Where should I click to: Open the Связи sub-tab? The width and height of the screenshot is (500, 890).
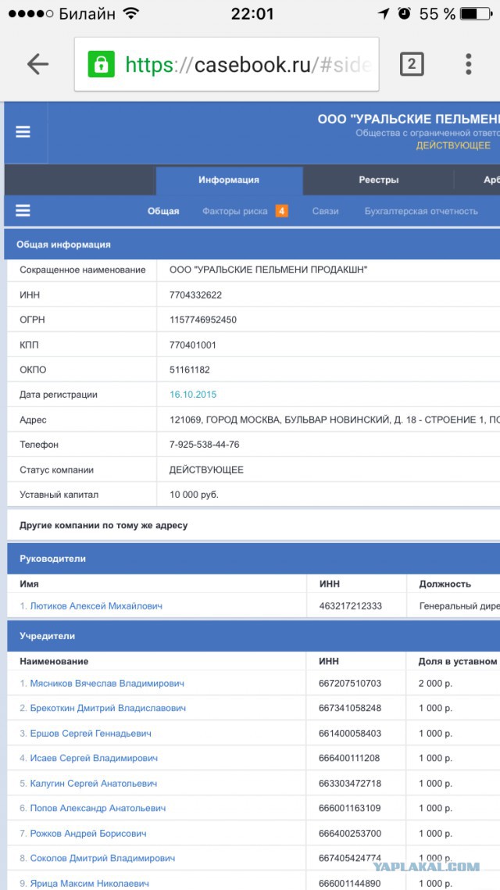(x=325, y=211)
